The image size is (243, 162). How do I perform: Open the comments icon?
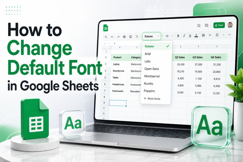[x=207, y=25]
